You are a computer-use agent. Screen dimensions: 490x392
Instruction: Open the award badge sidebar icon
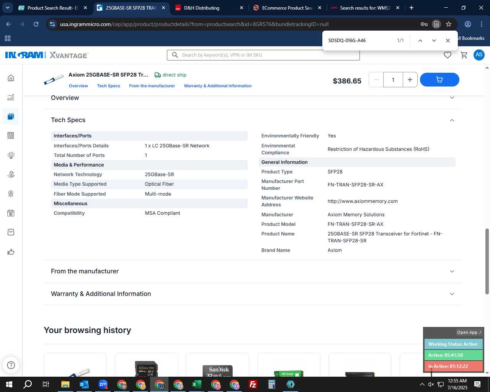(x=11, y=194)
